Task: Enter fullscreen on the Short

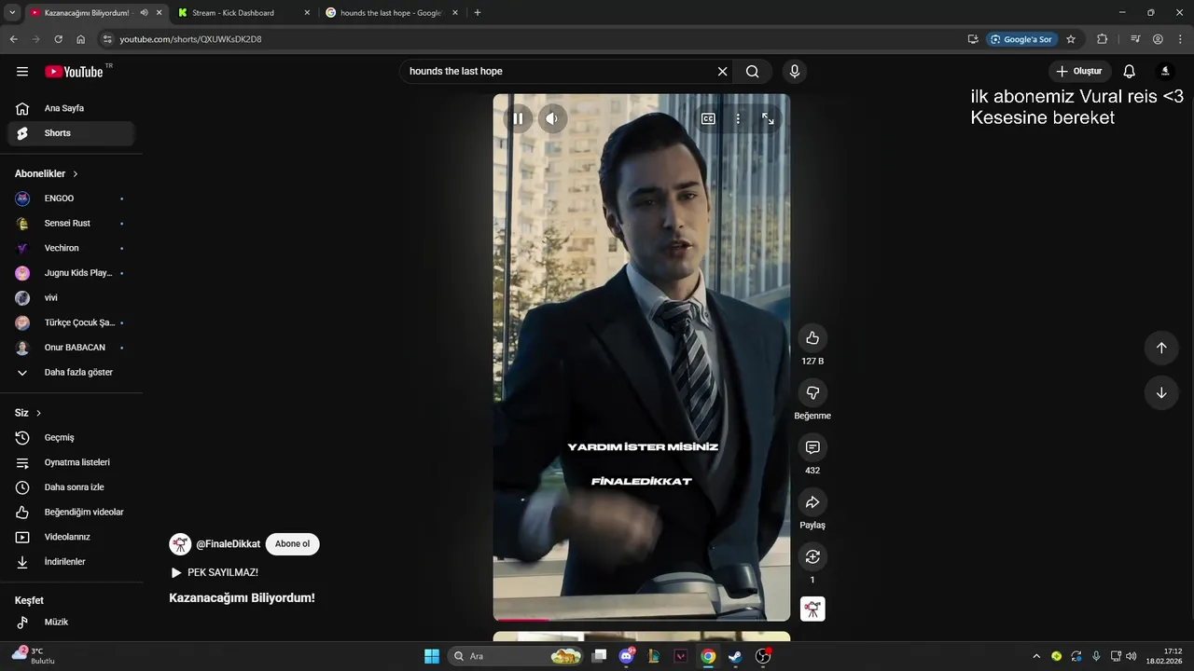Action: (768, 118)
